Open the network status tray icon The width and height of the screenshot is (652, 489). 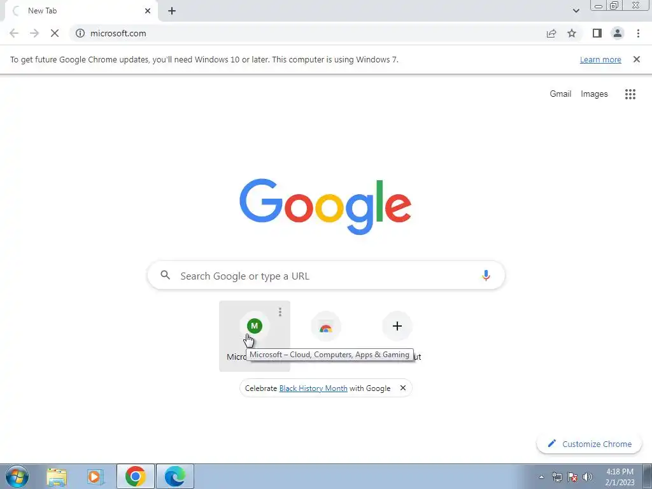tap(556, 478)
